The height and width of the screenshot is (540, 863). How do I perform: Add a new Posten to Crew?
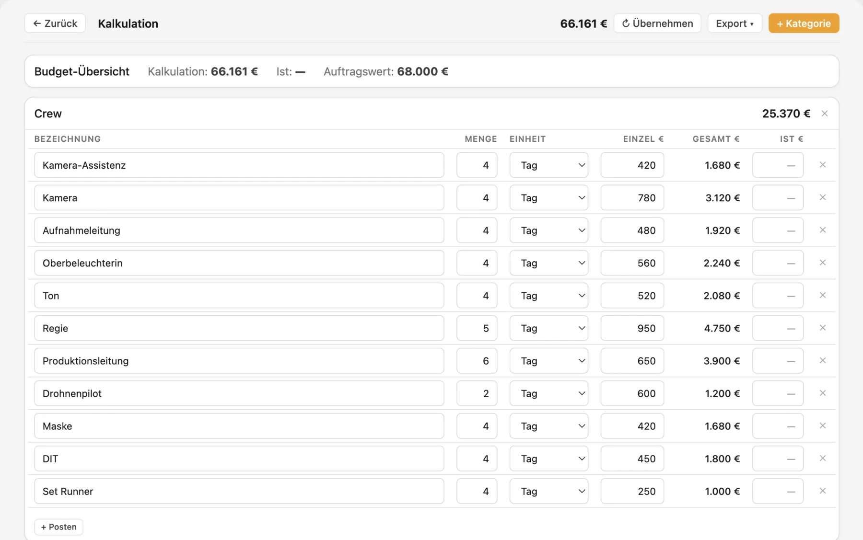pos(58,527)
